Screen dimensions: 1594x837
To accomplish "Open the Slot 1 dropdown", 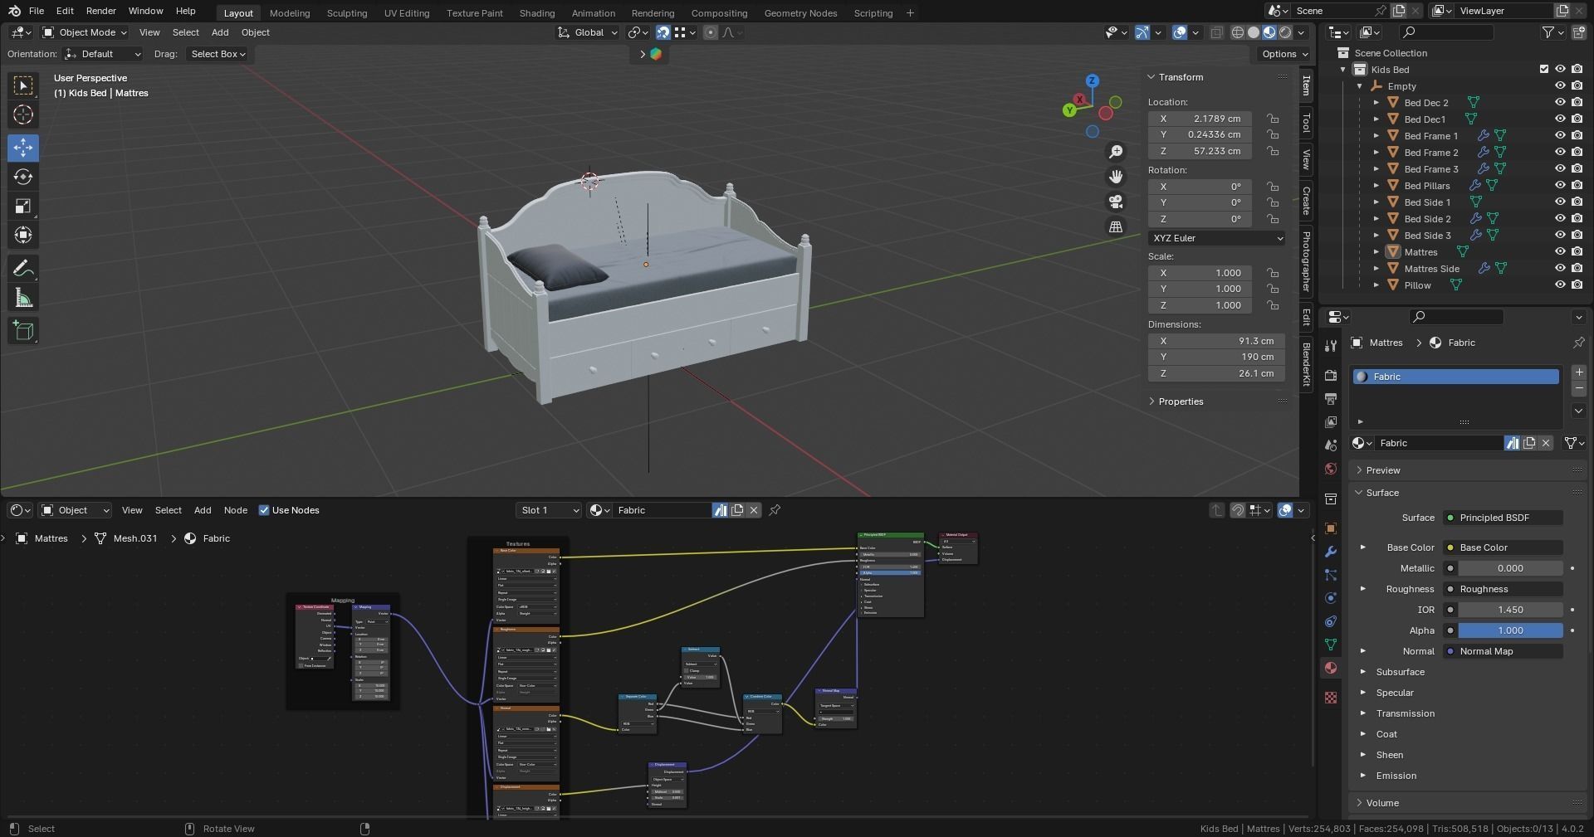I will (549, 510).
